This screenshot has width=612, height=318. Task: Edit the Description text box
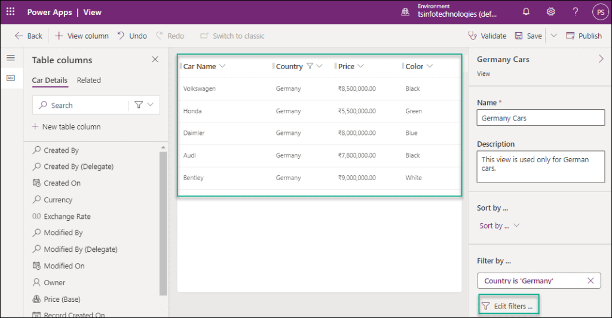coord(540,167)
